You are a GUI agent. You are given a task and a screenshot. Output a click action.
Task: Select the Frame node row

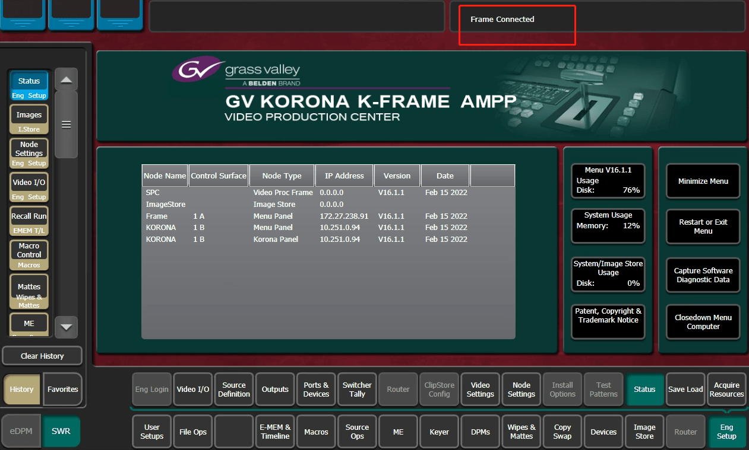tap(328, 216)
